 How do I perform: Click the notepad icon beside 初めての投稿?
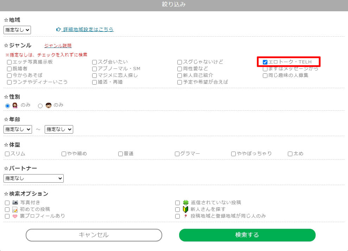pos(15,209)
